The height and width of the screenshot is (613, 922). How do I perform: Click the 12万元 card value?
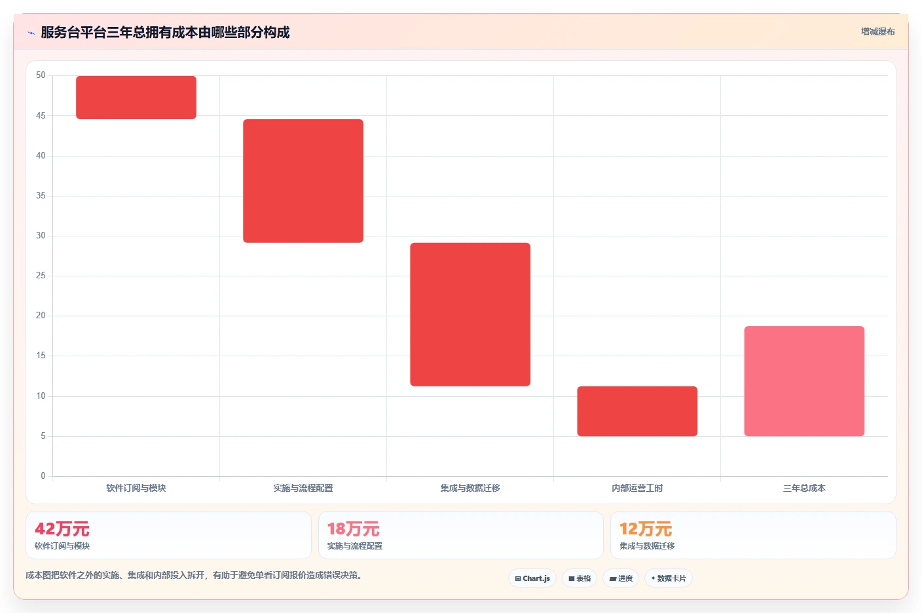click(646, 529)
